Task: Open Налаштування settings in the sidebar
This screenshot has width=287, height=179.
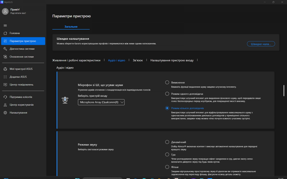Action: (23, 112)
